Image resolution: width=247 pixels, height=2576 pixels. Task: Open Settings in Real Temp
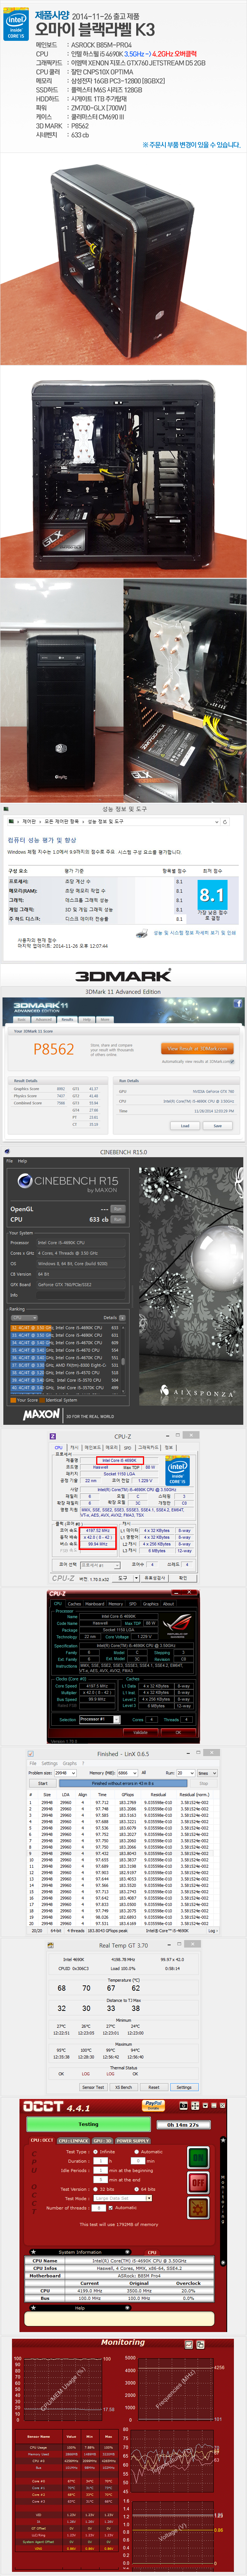(184, 2087)
